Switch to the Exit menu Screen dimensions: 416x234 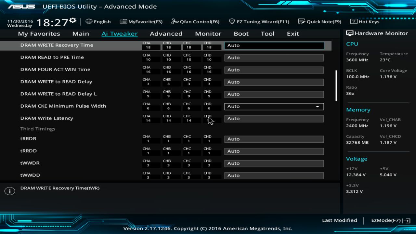(292, 33)
